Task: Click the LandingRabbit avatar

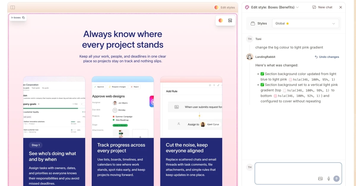Action: coord(250,57)
